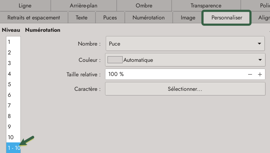Switch to the Puces tab
Screen dimensions: 270x153
[110, 17]
